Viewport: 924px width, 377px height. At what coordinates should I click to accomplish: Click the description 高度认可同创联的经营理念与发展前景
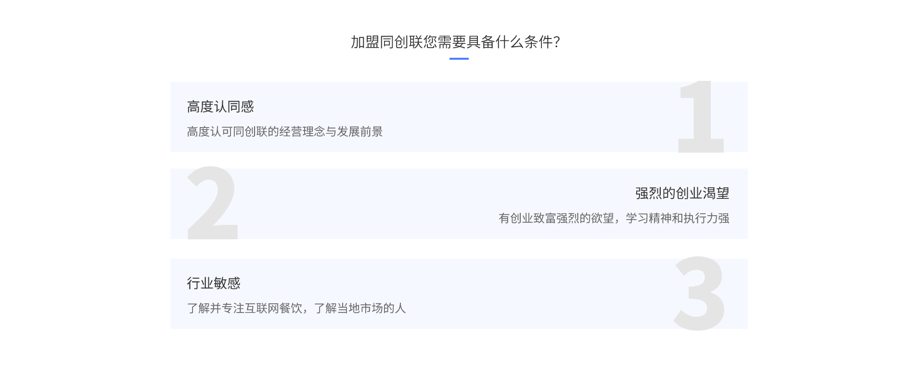tap(285, 132)
